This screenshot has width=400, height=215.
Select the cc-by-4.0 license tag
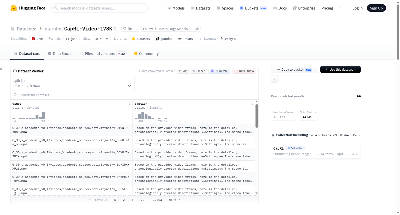click(x=229, y=39)
